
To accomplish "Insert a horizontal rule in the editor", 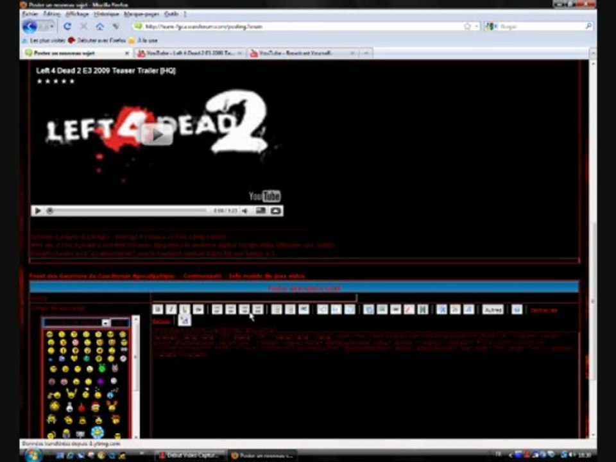I will [304, 309].
